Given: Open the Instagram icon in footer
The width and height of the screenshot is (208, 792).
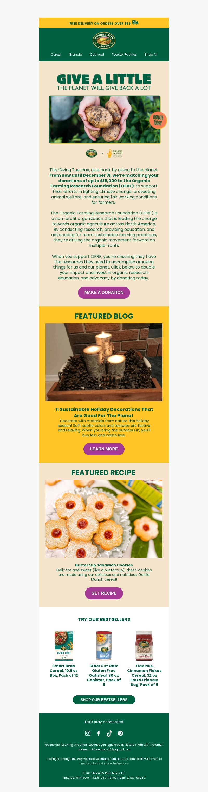Looking at the screenshot, I should click(x=88, y=733).
